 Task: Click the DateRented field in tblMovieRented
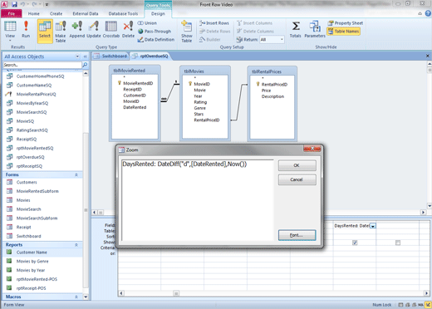135,107
